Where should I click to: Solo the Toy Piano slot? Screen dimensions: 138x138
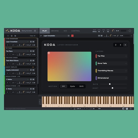31,51
